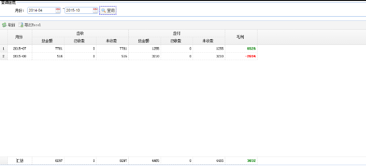The height and width of the screenshot is (167, 366).
Task: Click the 月份 column header
Action: pos(19,37)
